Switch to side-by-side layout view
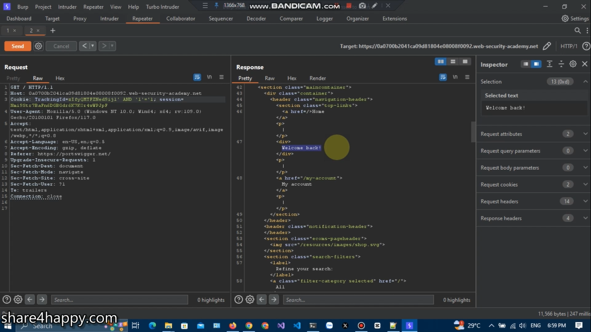The width and height of the screenshot is (591, 332). pyautogui.click(x=440, y=62)
